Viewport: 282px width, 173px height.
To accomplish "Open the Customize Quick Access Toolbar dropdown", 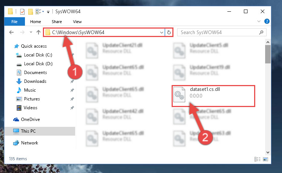I will [48, 12].
